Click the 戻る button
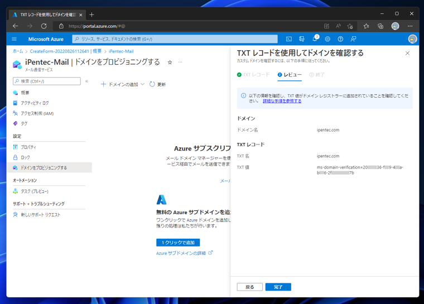This screenshot has height=304, width=424. click(x=249, y=287)
